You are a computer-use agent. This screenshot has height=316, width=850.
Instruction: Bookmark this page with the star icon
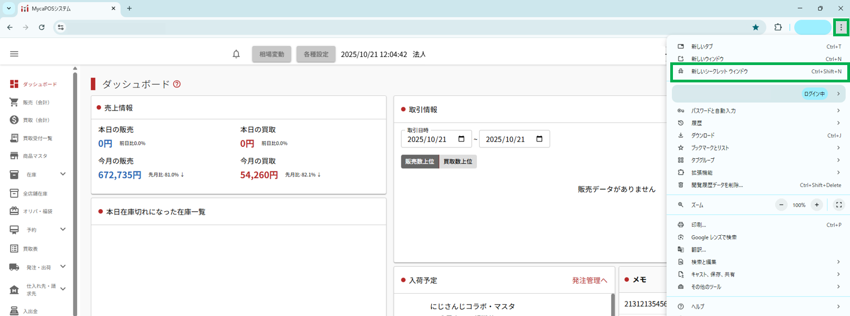[755, 27]
